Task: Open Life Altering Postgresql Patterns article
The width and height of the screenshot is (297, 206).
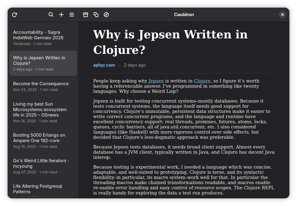Action: click(43, 189)
